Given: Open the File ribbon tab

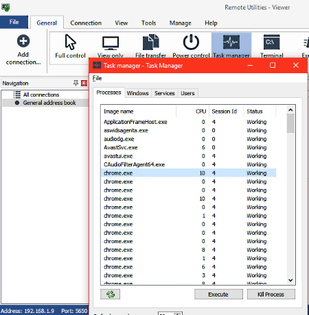Looking at the screenshot, I should 14,22.
